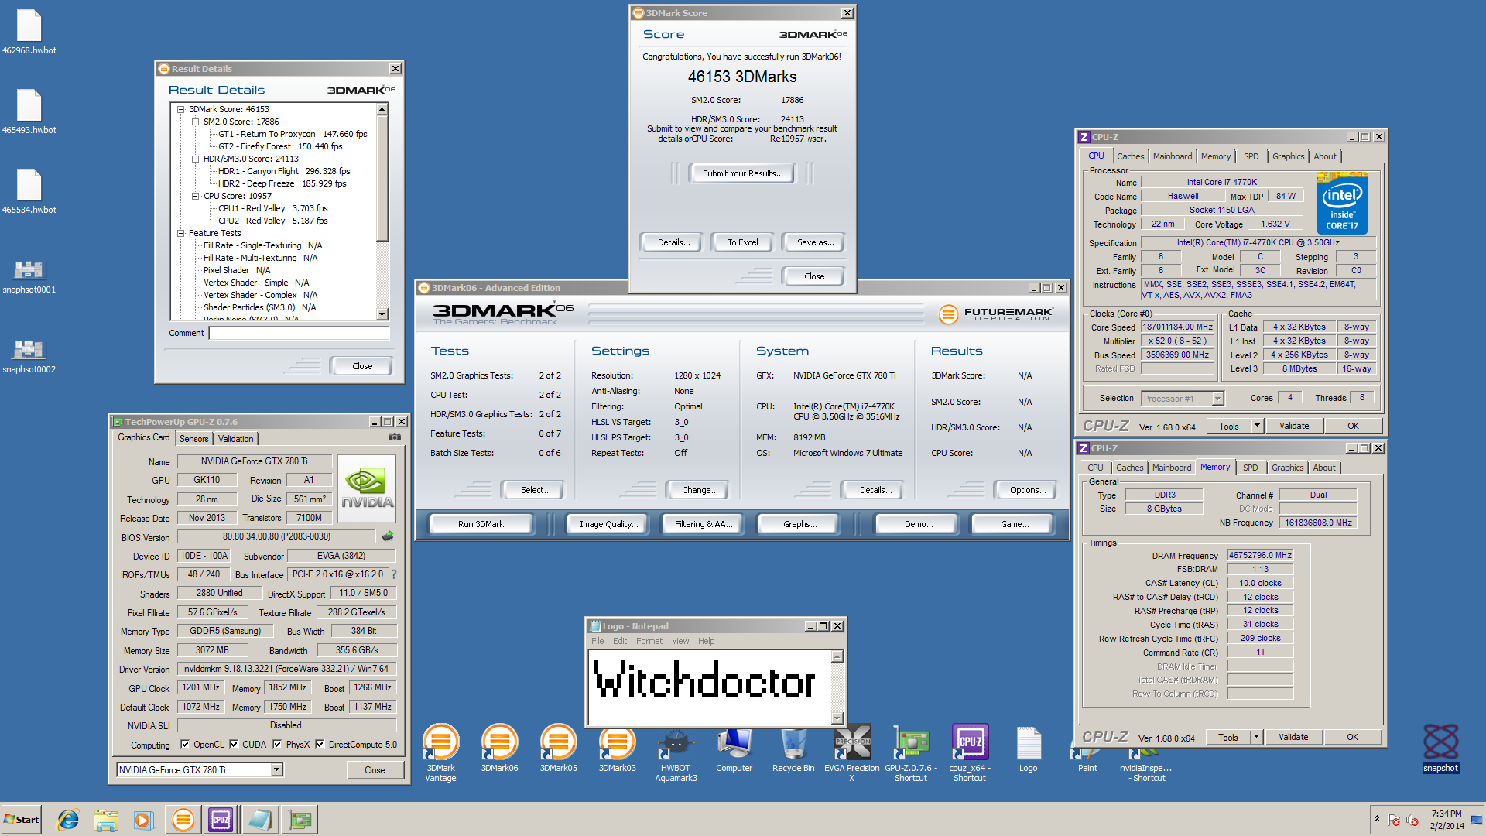
Task: Toggle OpenCL checkbox in GPU-Z
Action: click(x=185, y=745)
